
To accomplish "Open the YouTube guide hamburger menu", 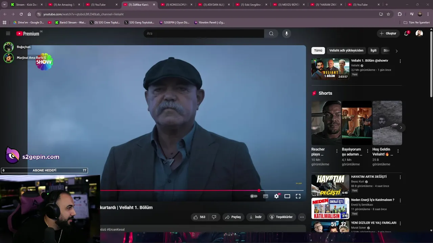I will coord(8,33).
